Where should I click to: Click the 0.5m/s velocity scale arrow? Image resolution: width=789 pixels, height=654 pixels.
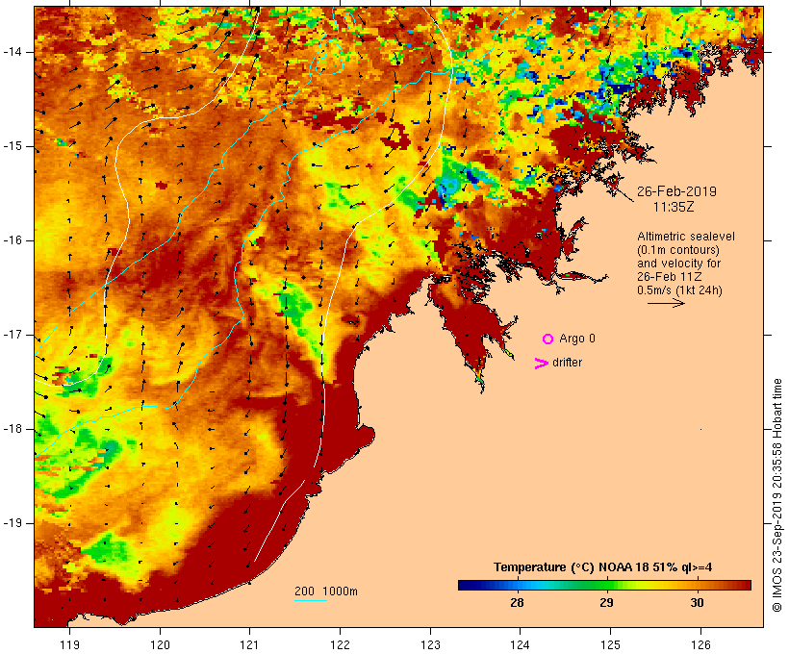point(666,303)
